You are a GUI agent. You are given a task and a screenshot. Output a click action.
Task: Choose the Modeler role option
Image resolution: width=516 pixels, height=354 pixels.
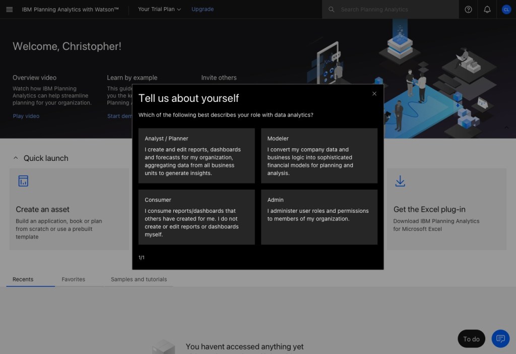coord(319,155)
